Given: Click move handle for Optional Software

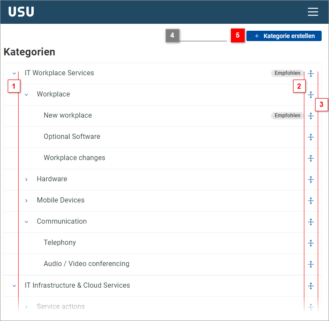Looking at the screenshot, I should (310, 137).
